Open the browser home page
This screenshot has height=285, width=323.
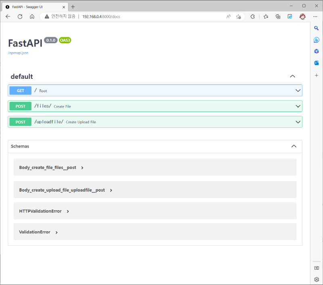(x=32, y=17)
